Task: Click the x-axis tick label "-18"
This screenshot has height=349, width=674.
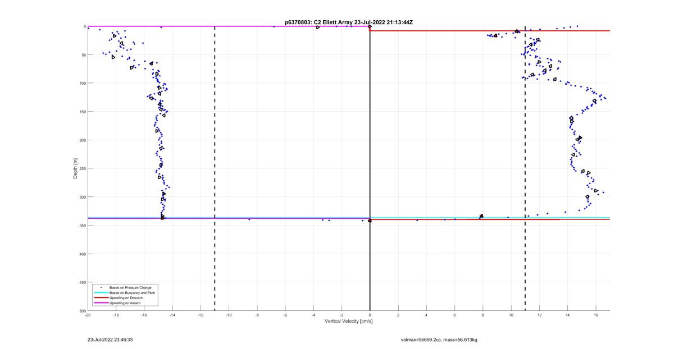Action: 116,315
